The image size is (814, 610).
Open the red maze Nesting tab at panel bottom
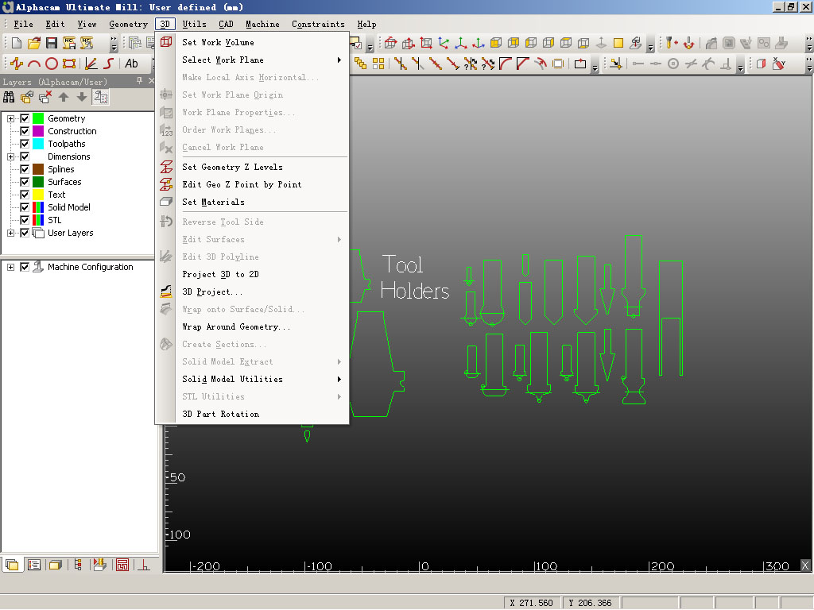coord(122,565)
